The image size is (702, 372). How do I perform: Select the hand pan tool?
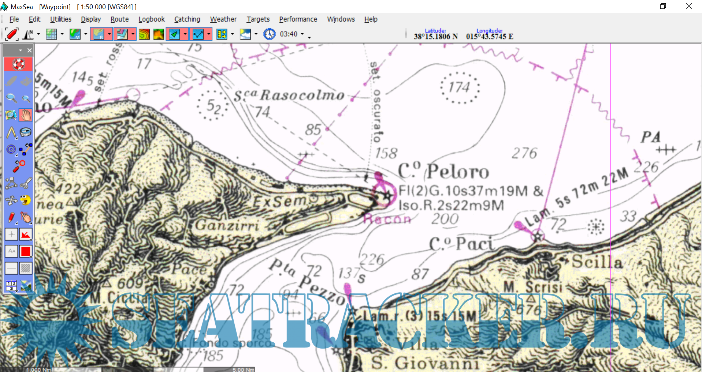(x=26, y=115)
